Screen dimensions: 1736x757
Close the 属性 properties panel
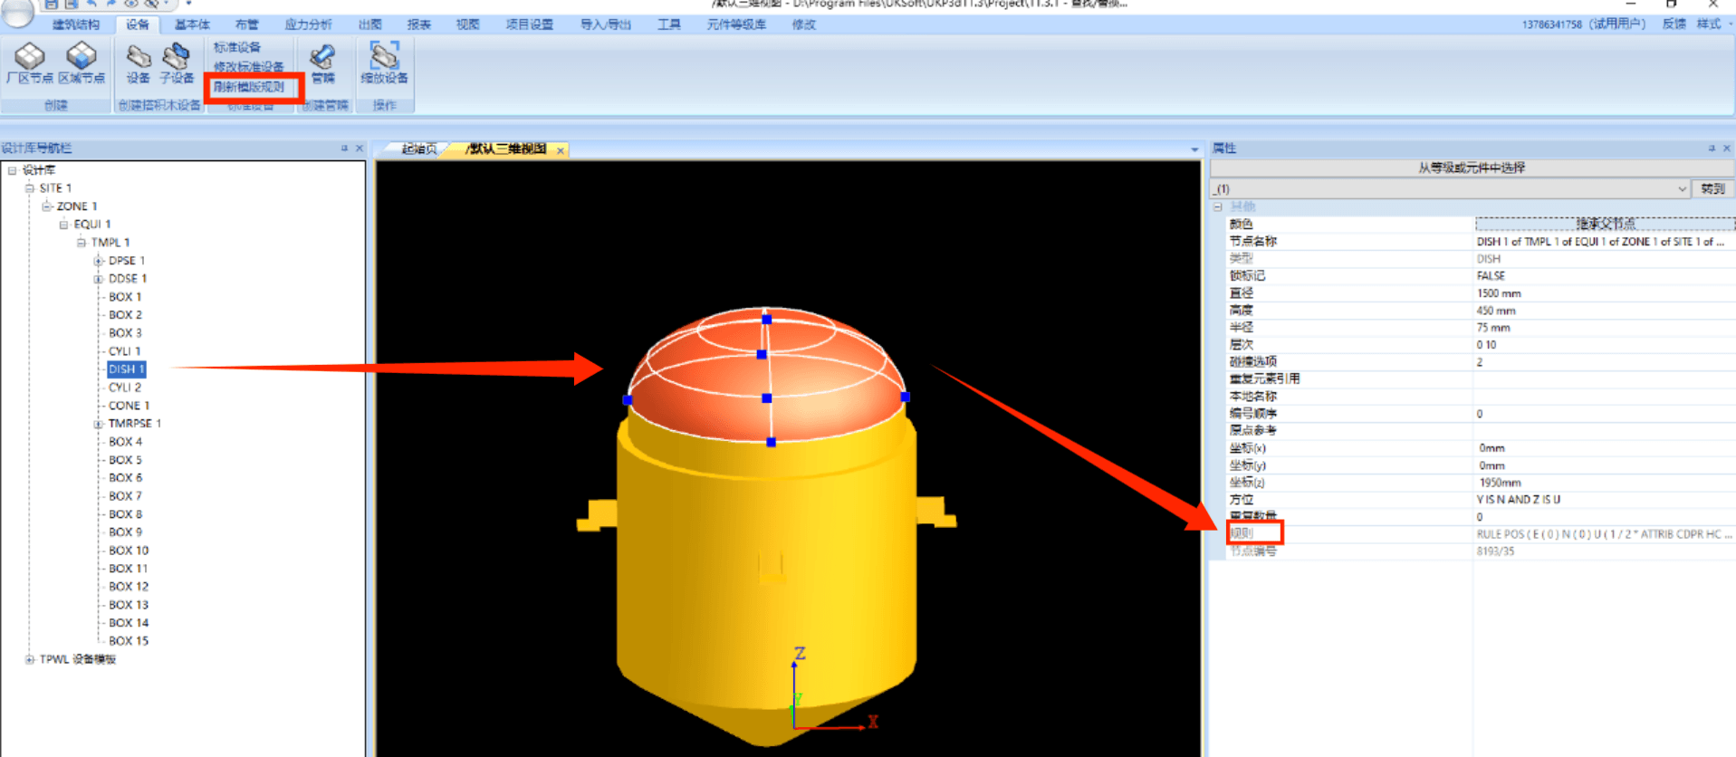pos(1726,148)
